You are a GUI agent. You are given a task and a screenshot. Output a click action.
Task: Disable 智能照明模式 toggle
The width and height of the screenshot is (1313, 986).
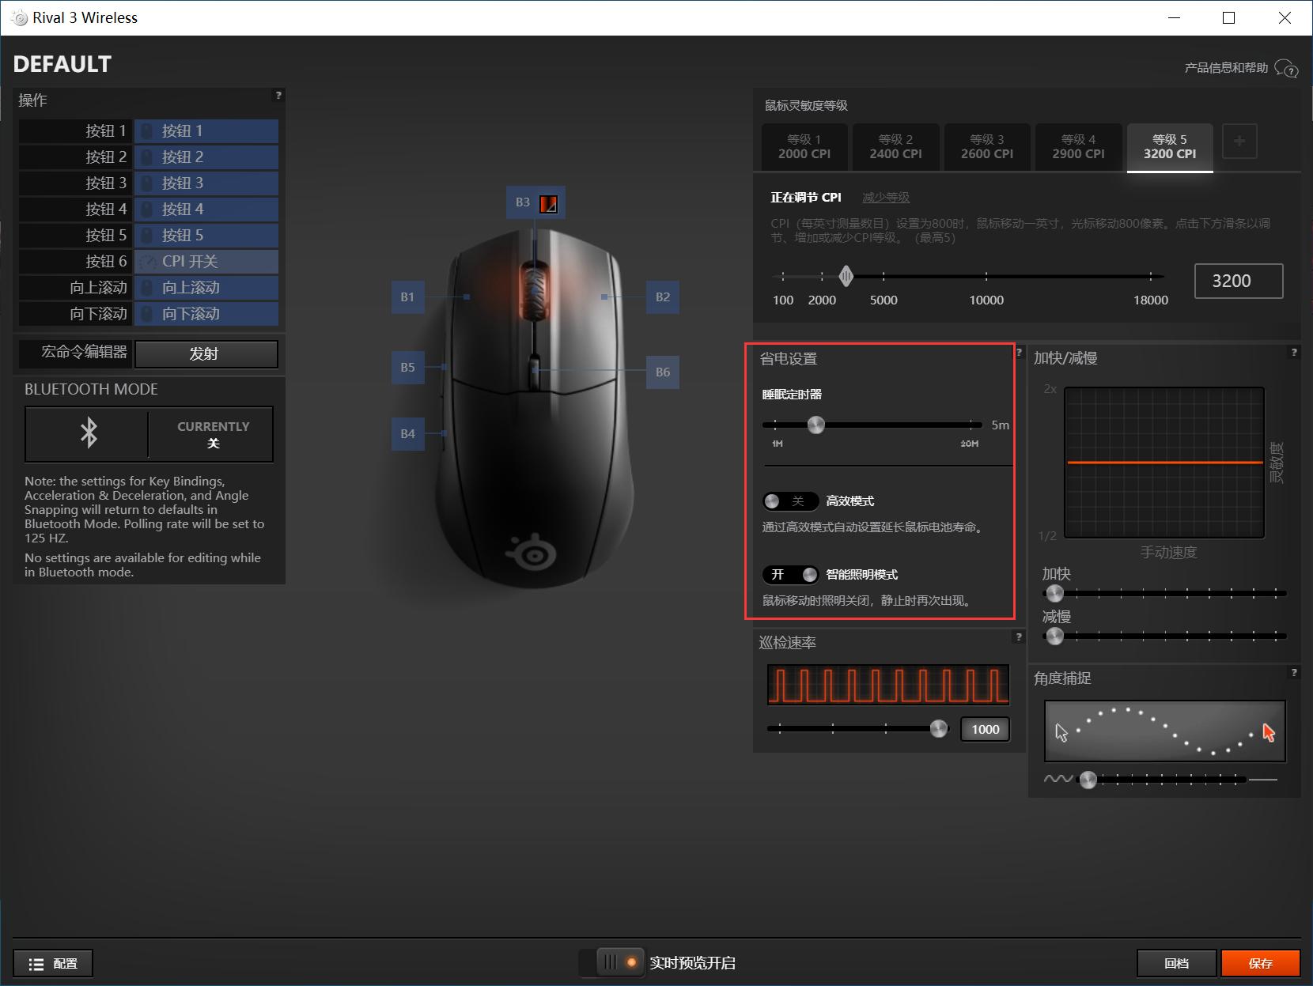(x=789, y=575)
